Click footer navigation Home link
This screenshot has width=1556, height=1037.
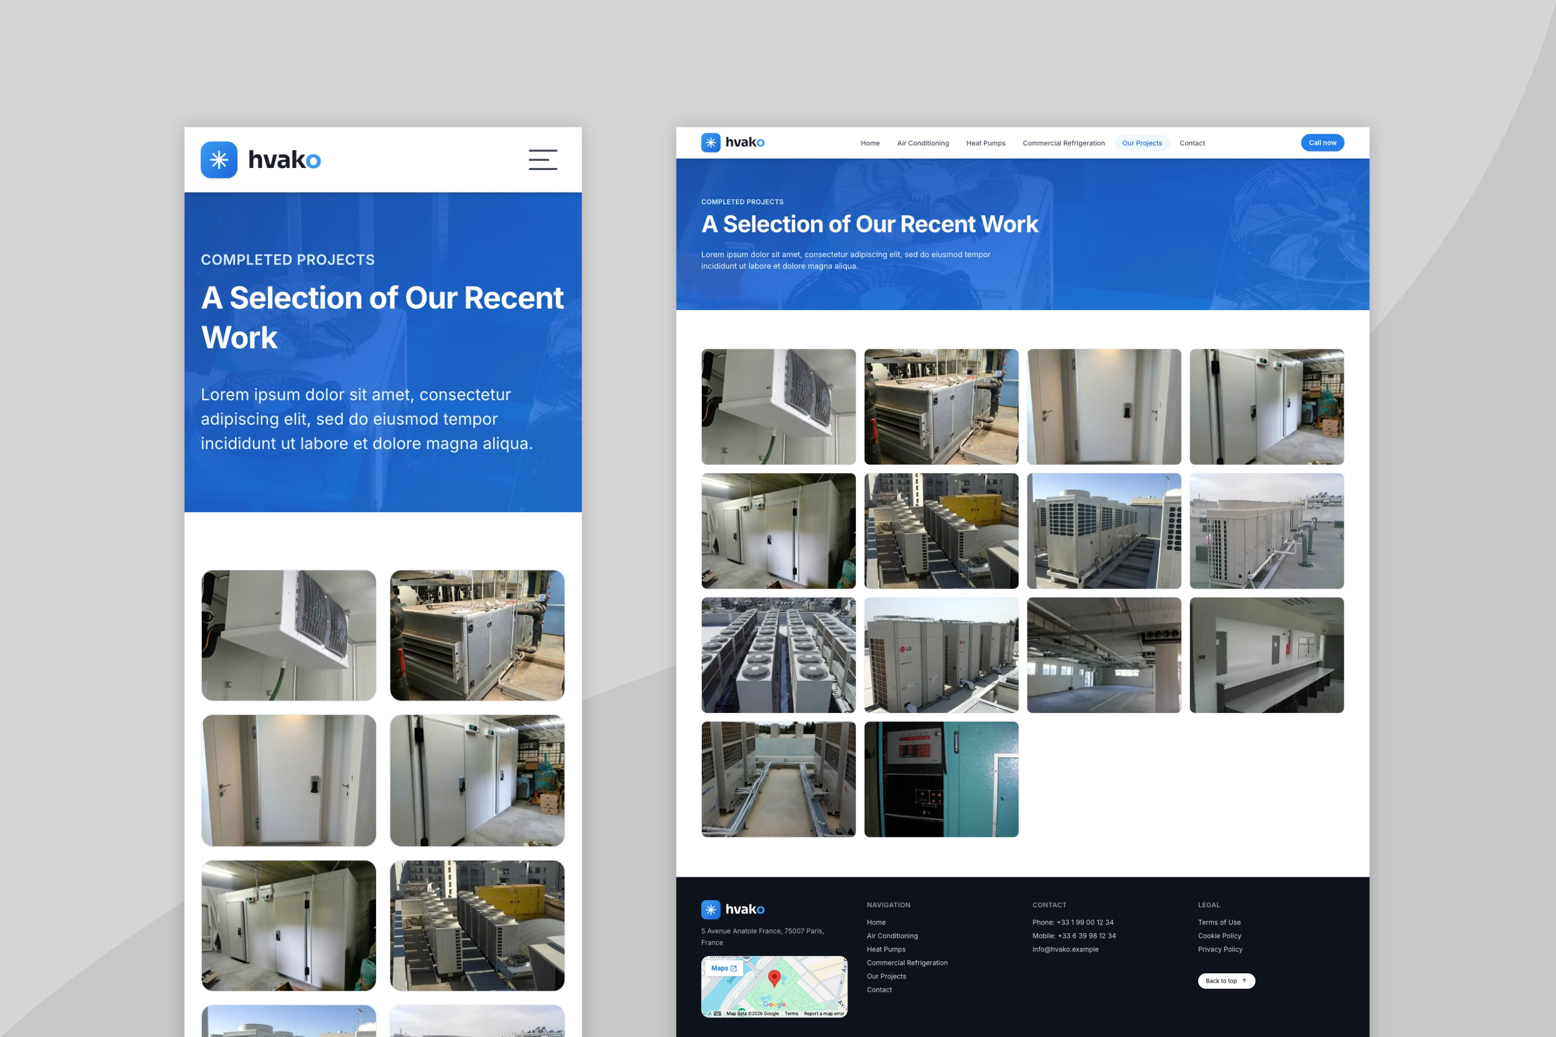coord(876,922)
